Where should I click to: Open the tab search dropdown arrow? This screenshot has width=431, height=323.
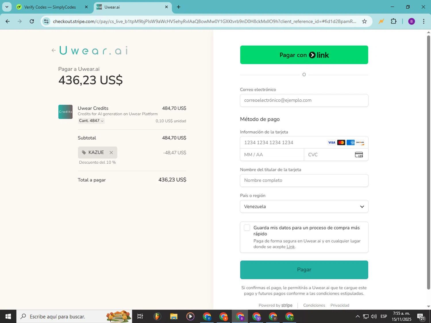[7, 7]
